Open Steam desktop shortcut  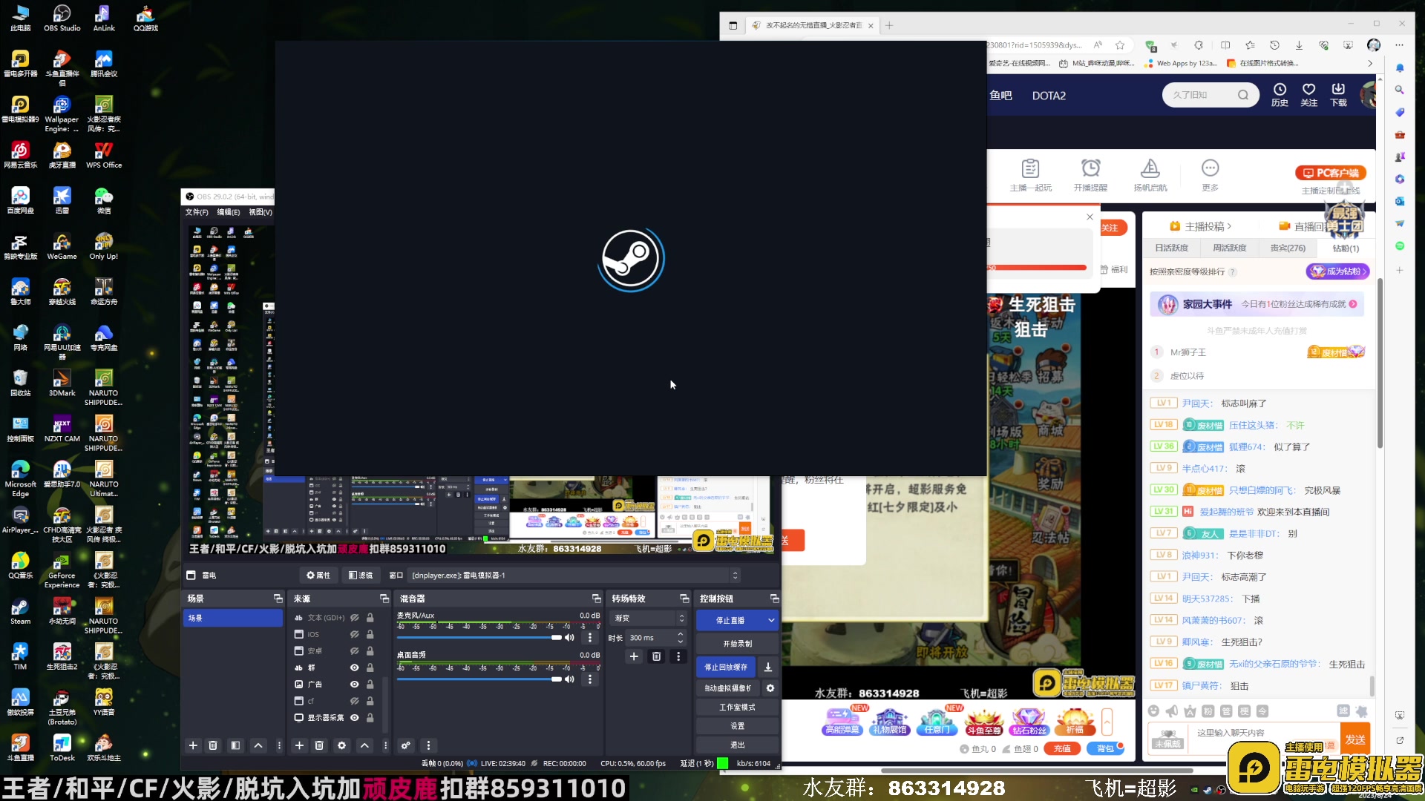tap(20, 613)
